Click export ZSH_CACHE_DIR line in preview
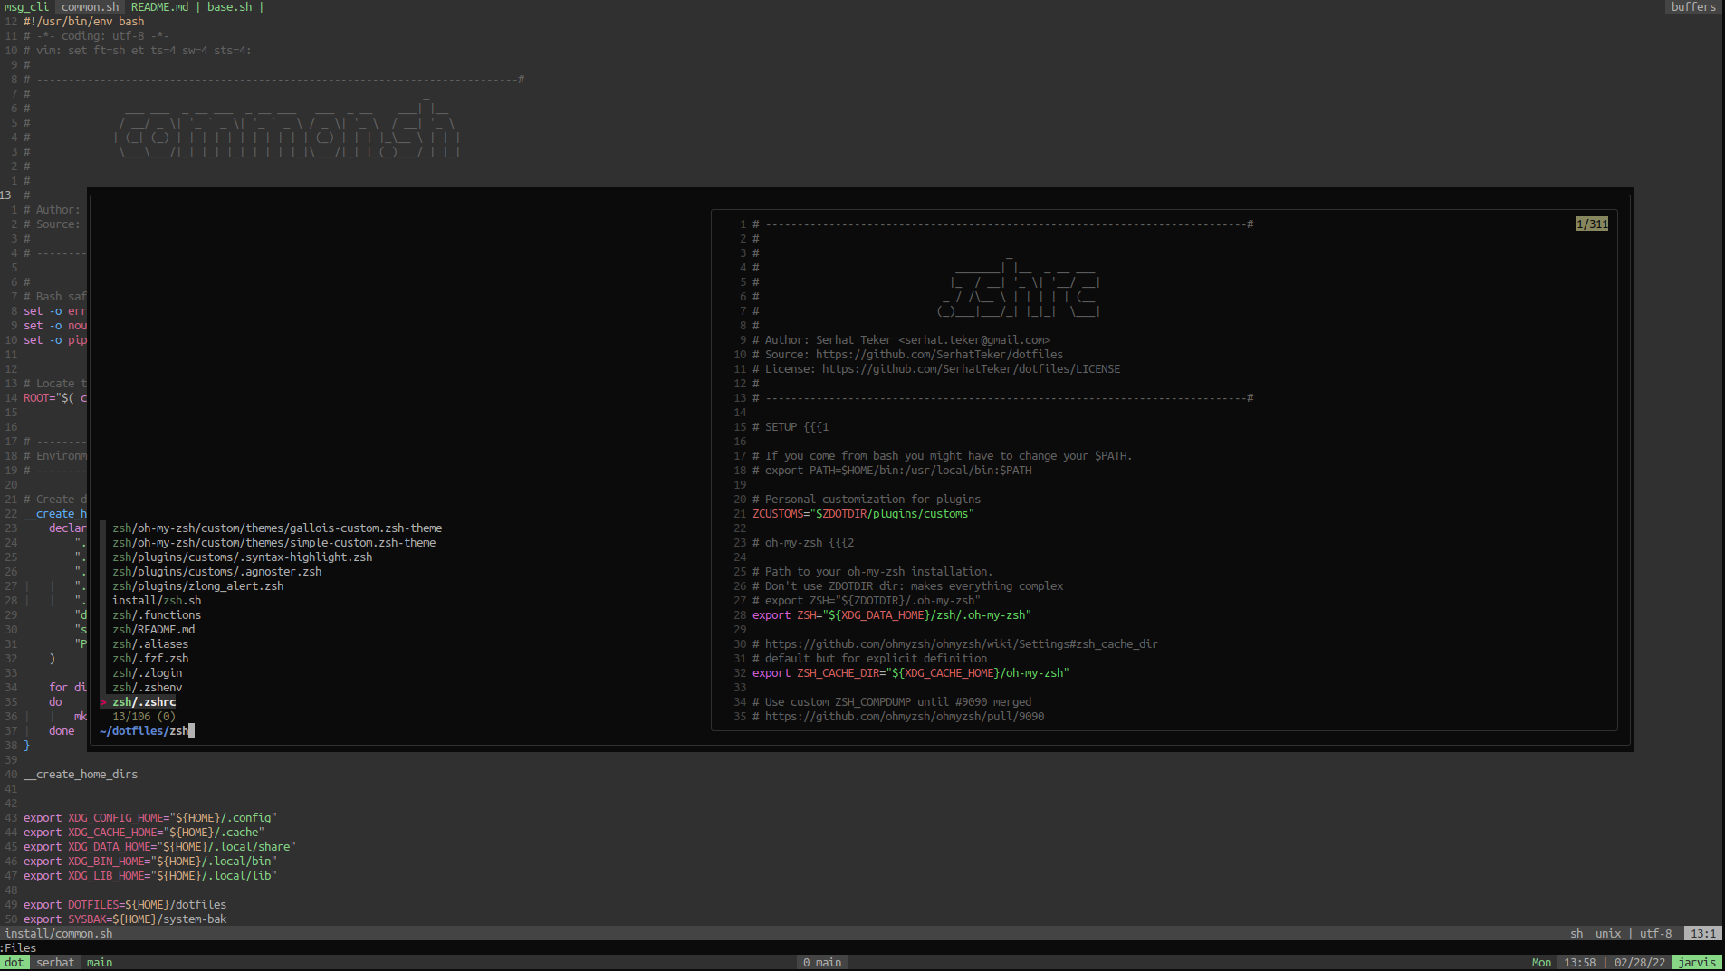1725x971 pixels. coord(910,672)
